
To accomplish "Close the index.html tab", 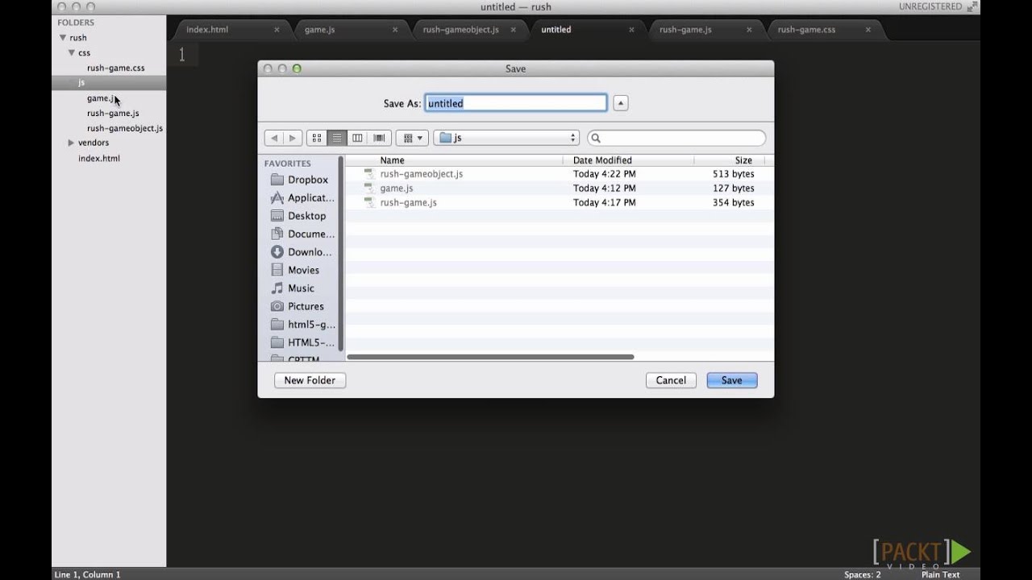I will 277,30.
